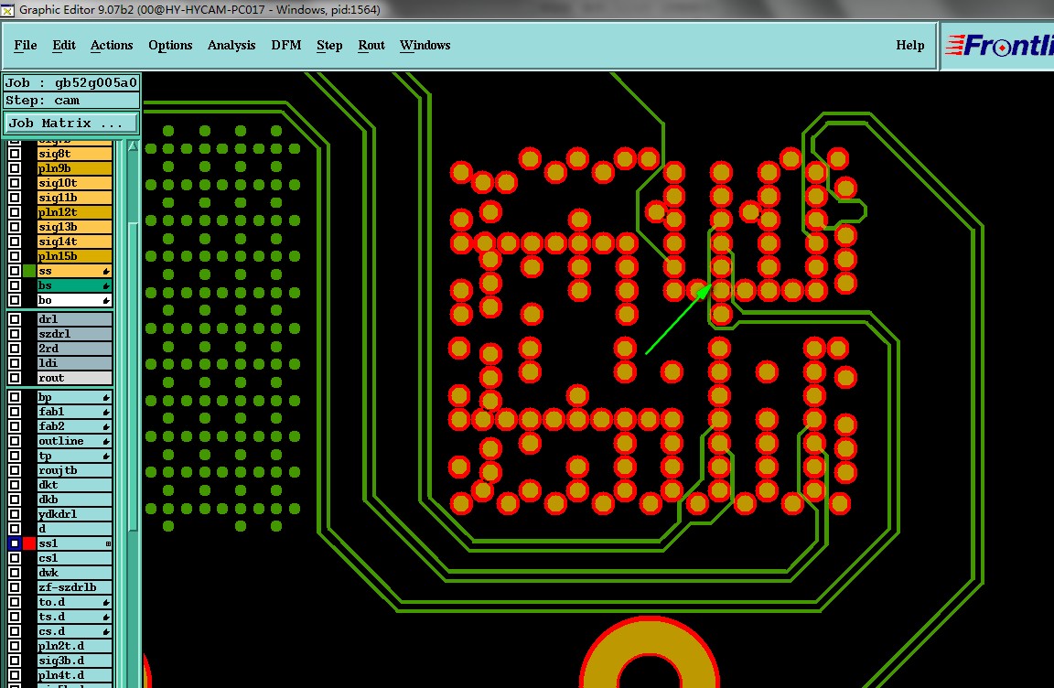
Task: Toggle the sig10t layer checkbox
Action: (14, 183)
